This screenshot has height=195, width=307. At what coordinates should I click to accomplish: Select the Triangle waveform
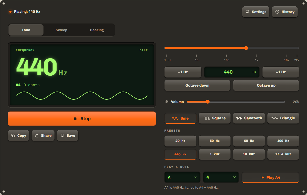pyautogui.click(x=283, y=118)
